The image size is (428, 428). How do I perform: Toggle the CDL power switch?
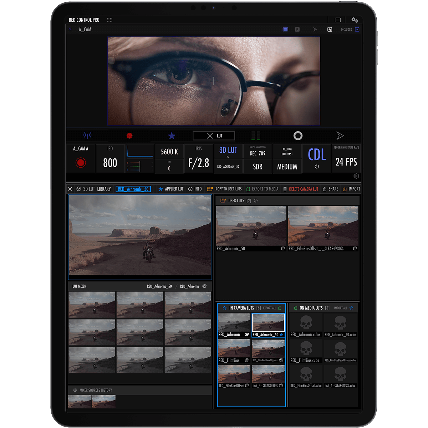(317, 167)
